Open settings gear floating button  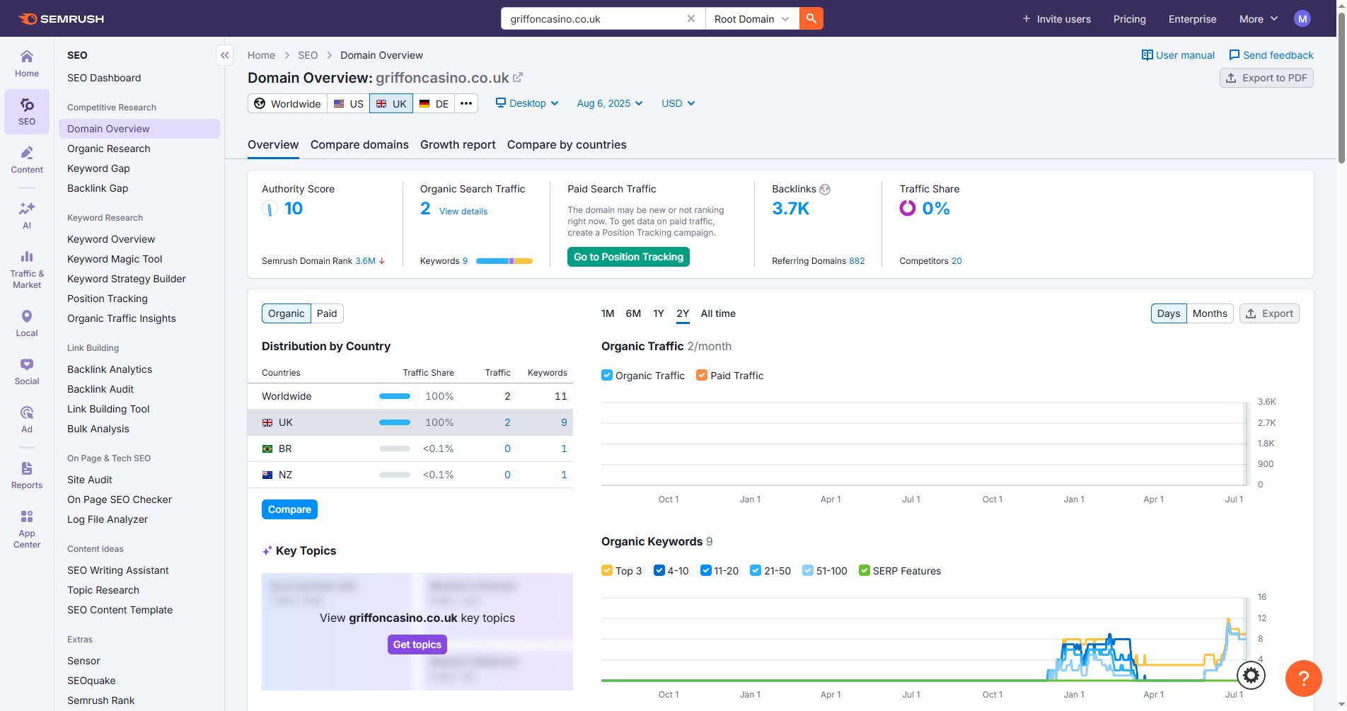click(1251, 676)
